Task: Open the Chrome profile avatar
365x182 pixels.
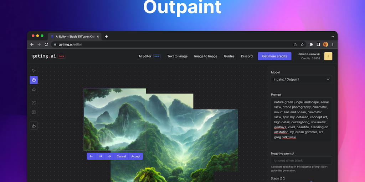Action: point(325,44)
